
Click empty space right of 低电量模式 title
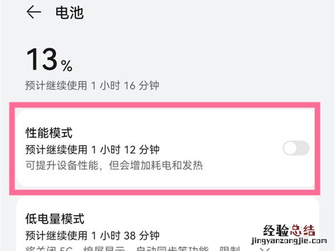point(195,218)
